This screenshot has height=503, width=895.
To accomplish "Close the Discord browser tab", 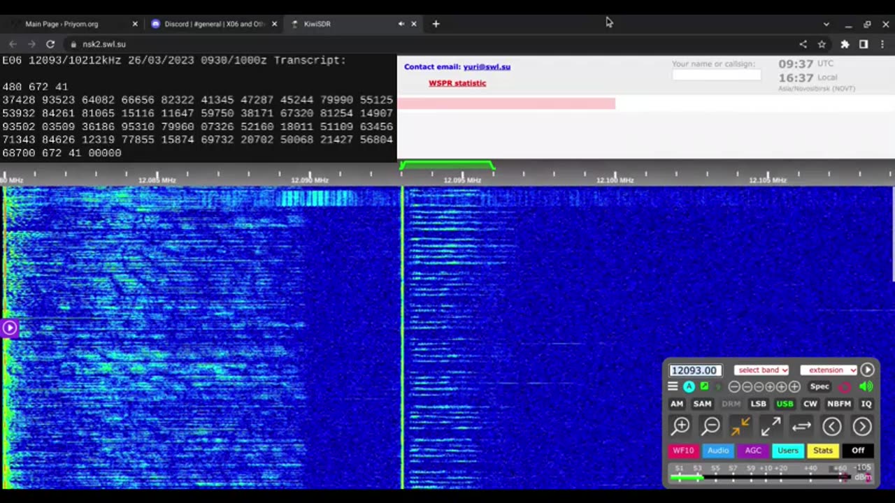I will point(274,24).
